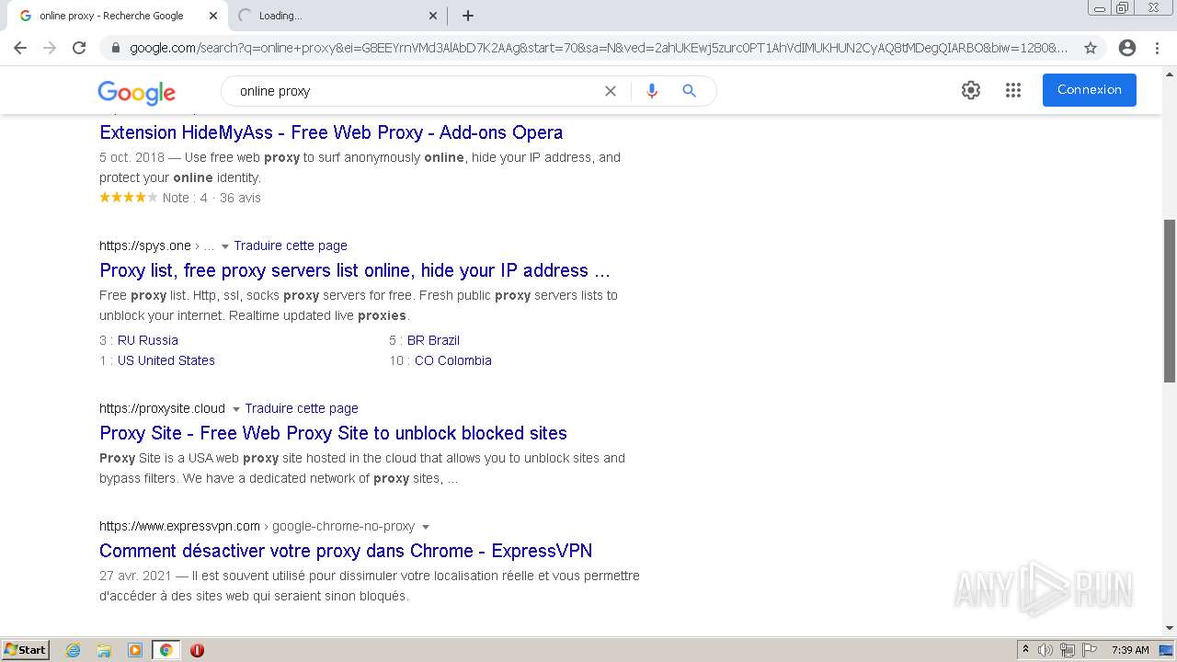The width and height of the screenshot is (1177, 662).
Task: Click the https://spys.one URL text
Action: click(145, 245)
